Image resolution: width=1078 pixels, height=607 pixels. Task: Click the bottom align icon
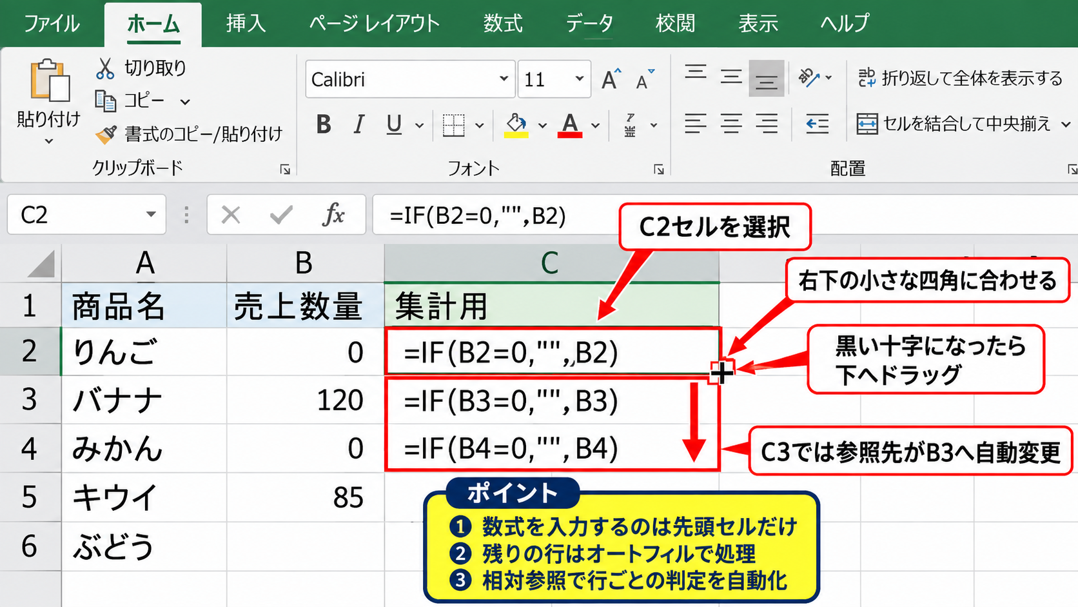coord(766,78)
